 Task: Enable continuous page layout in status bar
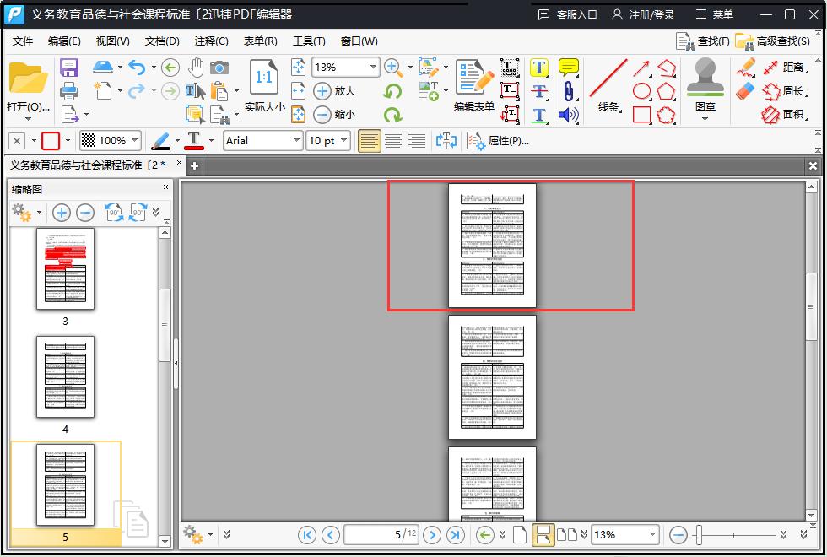click(x=543, y=534)
